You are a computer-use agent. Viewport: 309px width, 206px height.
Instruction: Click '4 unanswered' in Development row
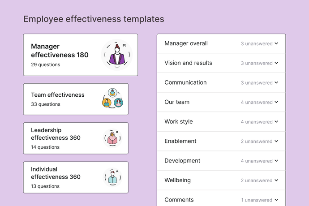tap(257, 161)
